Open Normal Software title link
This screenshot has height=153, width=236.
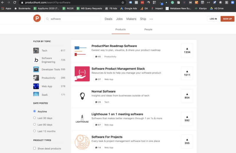104,91
